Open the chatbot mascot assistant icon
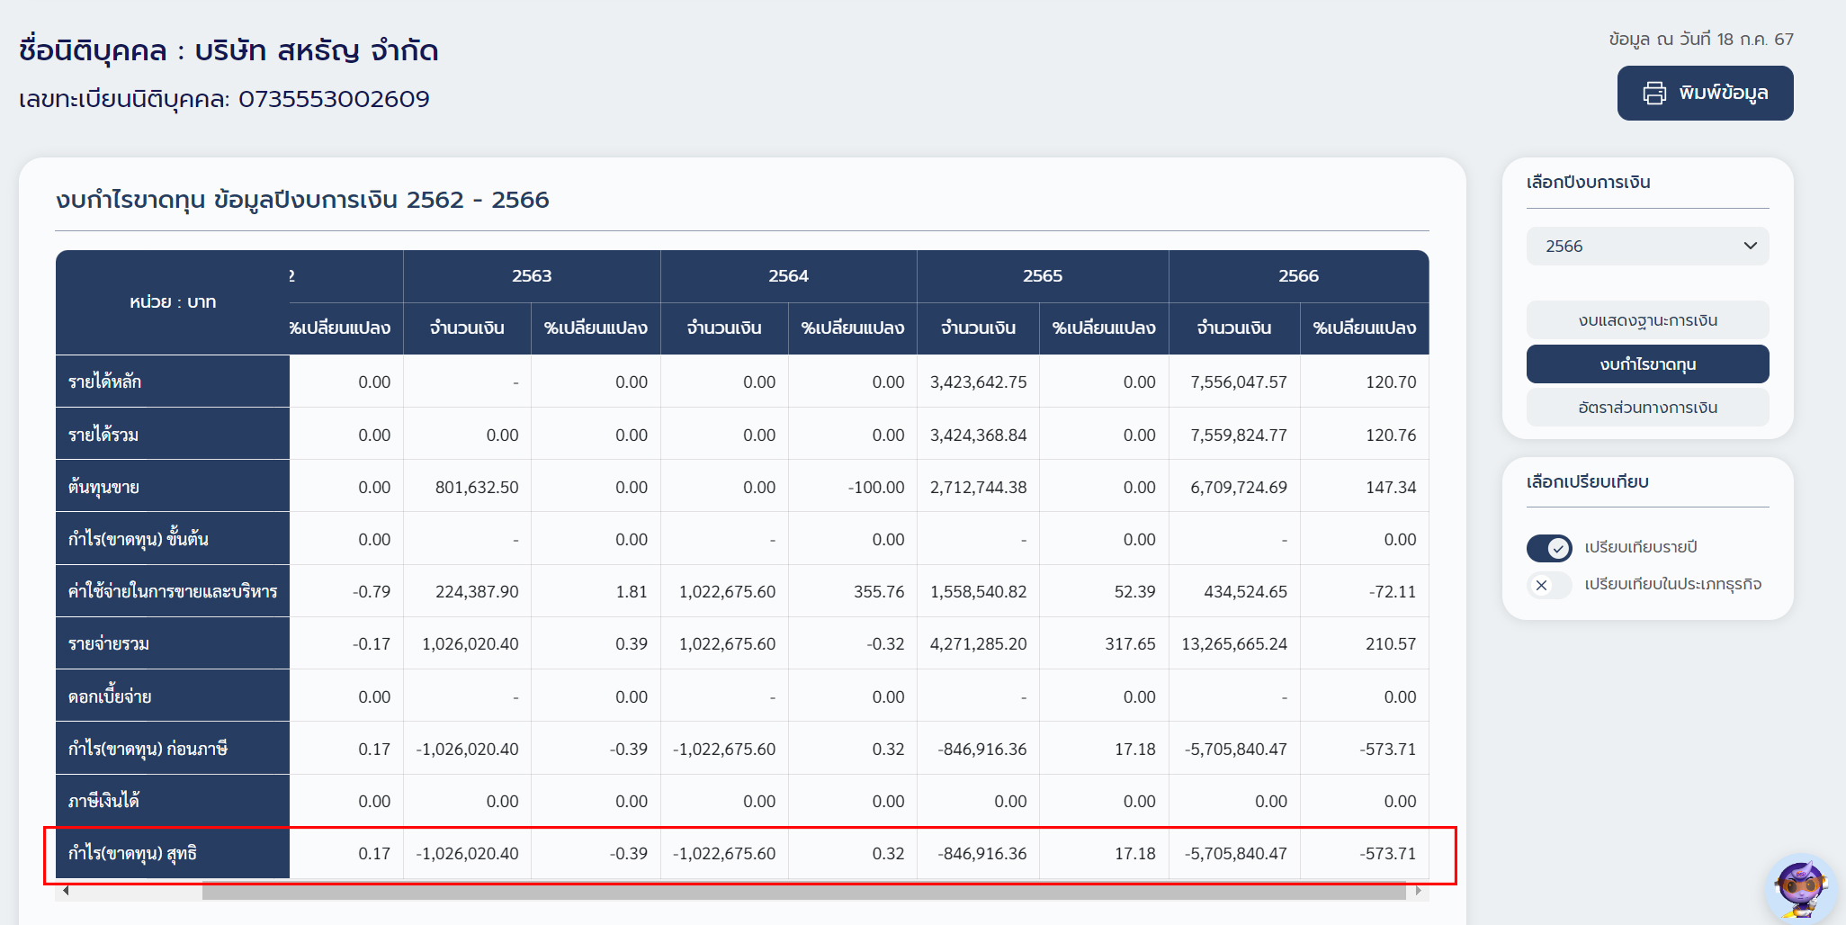 pos(1799,887)
